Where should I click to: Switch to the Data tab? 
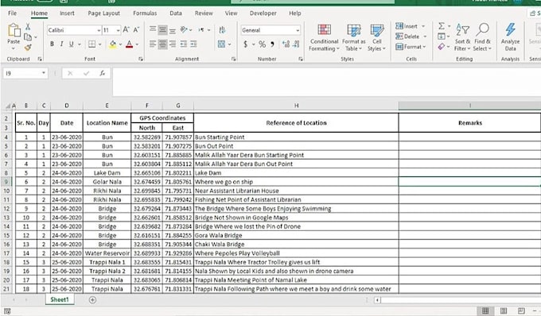(176, 13)
